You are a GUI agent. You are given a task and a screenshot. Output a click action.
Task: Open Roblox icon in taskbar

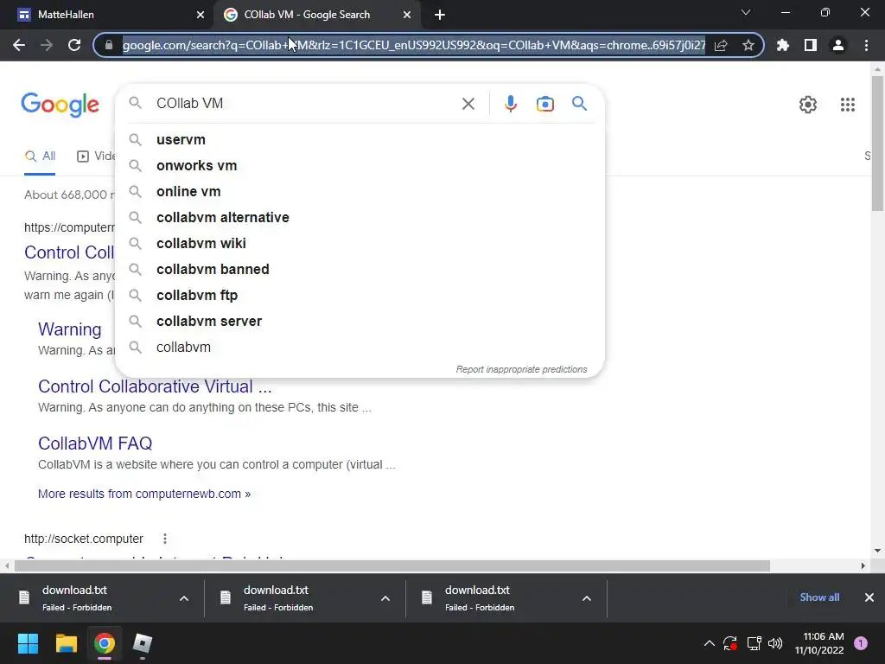(143, 643)
